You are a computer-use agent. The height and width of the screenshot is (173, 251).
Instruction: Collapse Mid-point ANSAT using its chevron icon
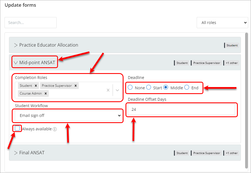(16, 63)
